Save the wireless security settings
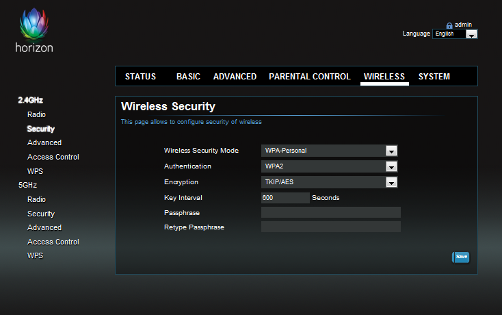Image resolution: width=502 pixels, height=315 pixels. coord(461,257)
